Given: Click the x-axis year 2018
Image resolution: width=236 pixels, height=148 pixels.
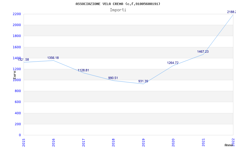Looking at the screenshot, I should click(x=114, y=143).
